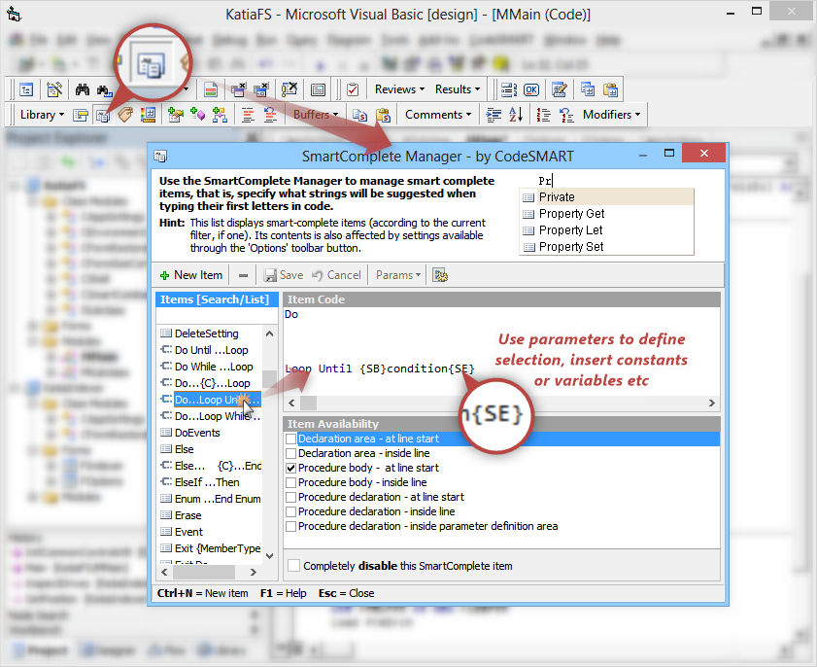Click the Code Explorer window icon in toolbar
The width and height of the screenshot is (817, 667).
[26, 89]
